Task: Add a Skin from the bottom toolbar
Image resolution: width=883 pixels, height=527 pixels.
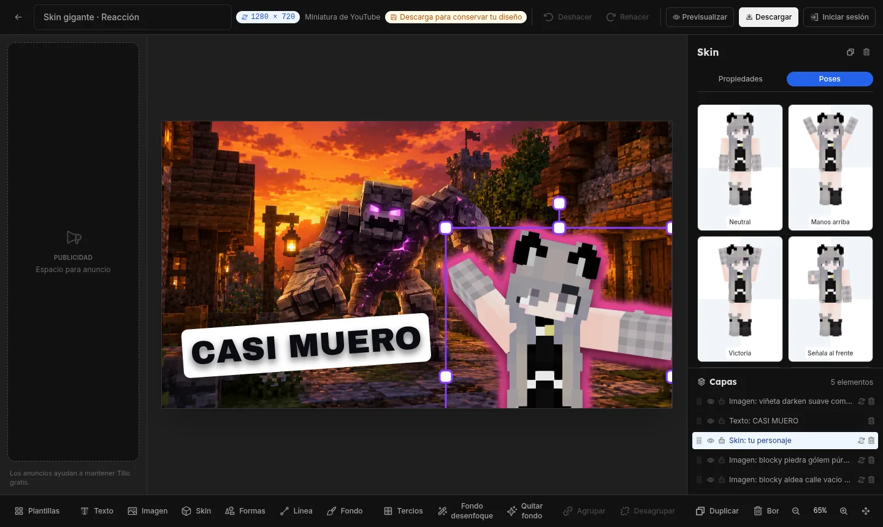Action: tap(196, 511)
